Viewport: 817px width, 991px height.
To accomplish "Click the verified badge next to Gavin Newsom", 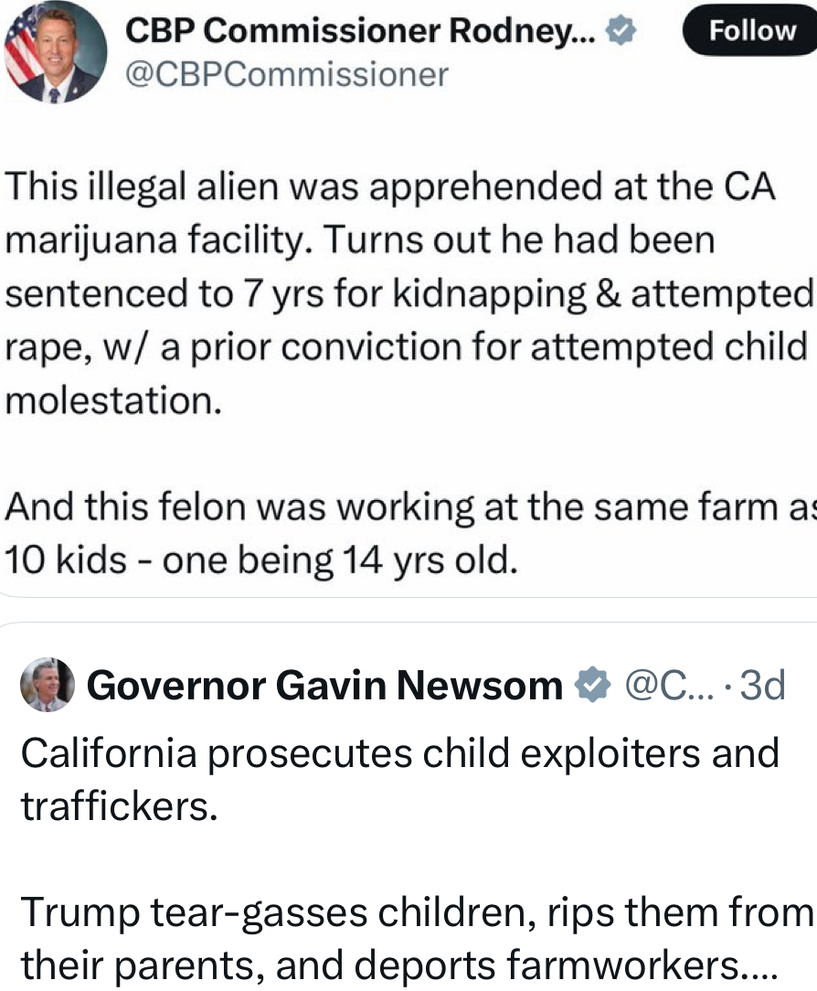I will coord(593,685).
